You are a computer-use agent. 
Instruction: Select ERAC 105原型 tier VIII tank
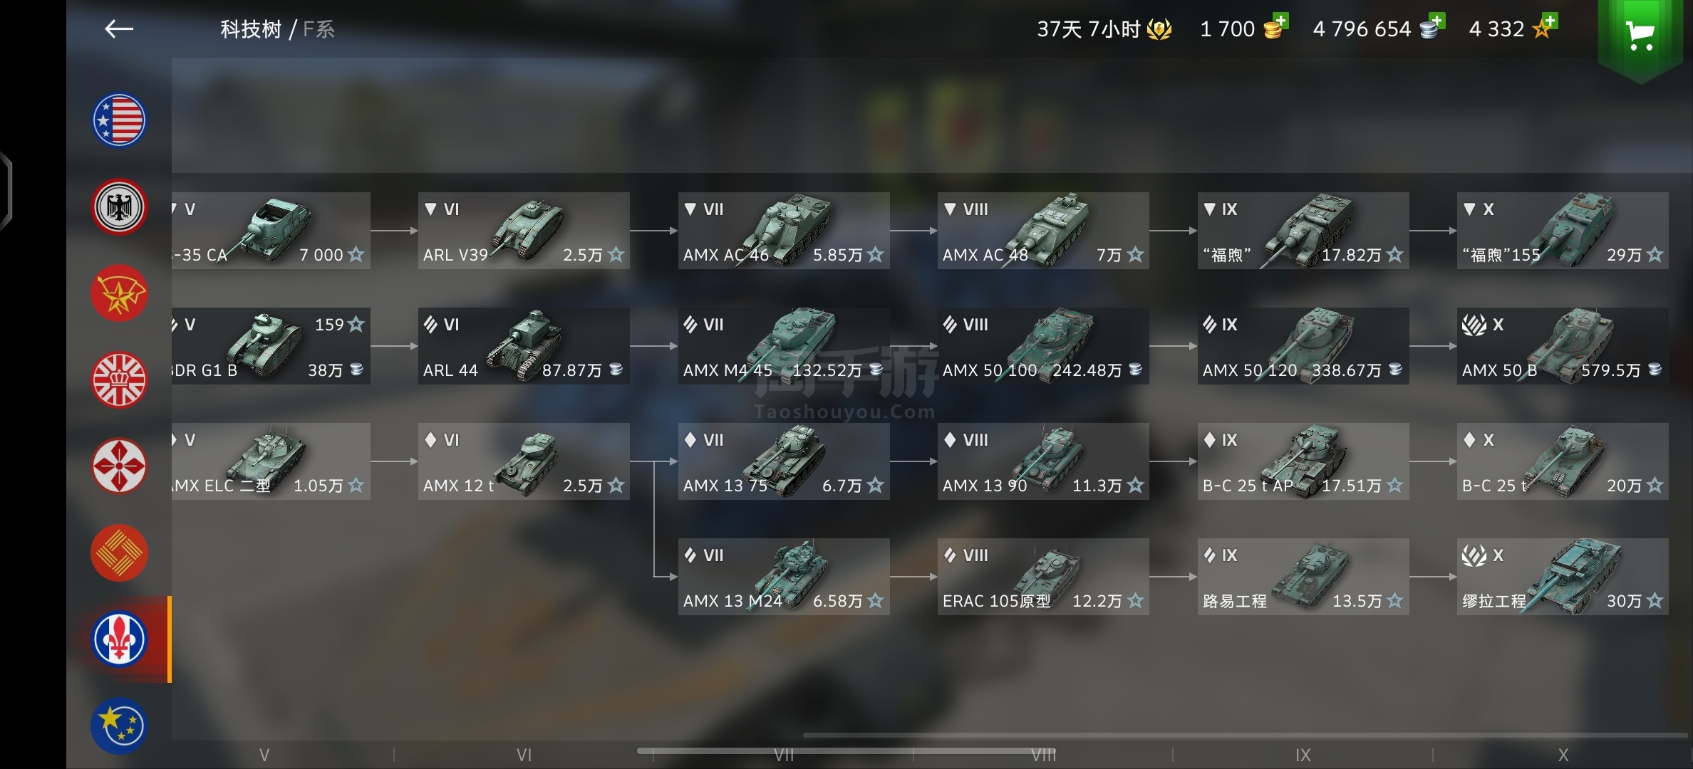1043,577
